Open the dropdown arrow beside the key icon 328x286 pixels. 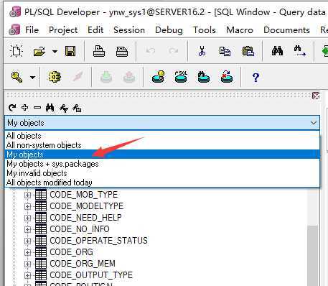pyautogui.click(x=33, y=77)
